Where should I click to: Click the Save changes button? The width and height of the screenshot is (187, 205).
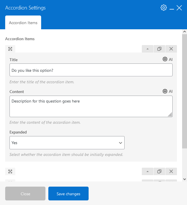pos(68,194)
